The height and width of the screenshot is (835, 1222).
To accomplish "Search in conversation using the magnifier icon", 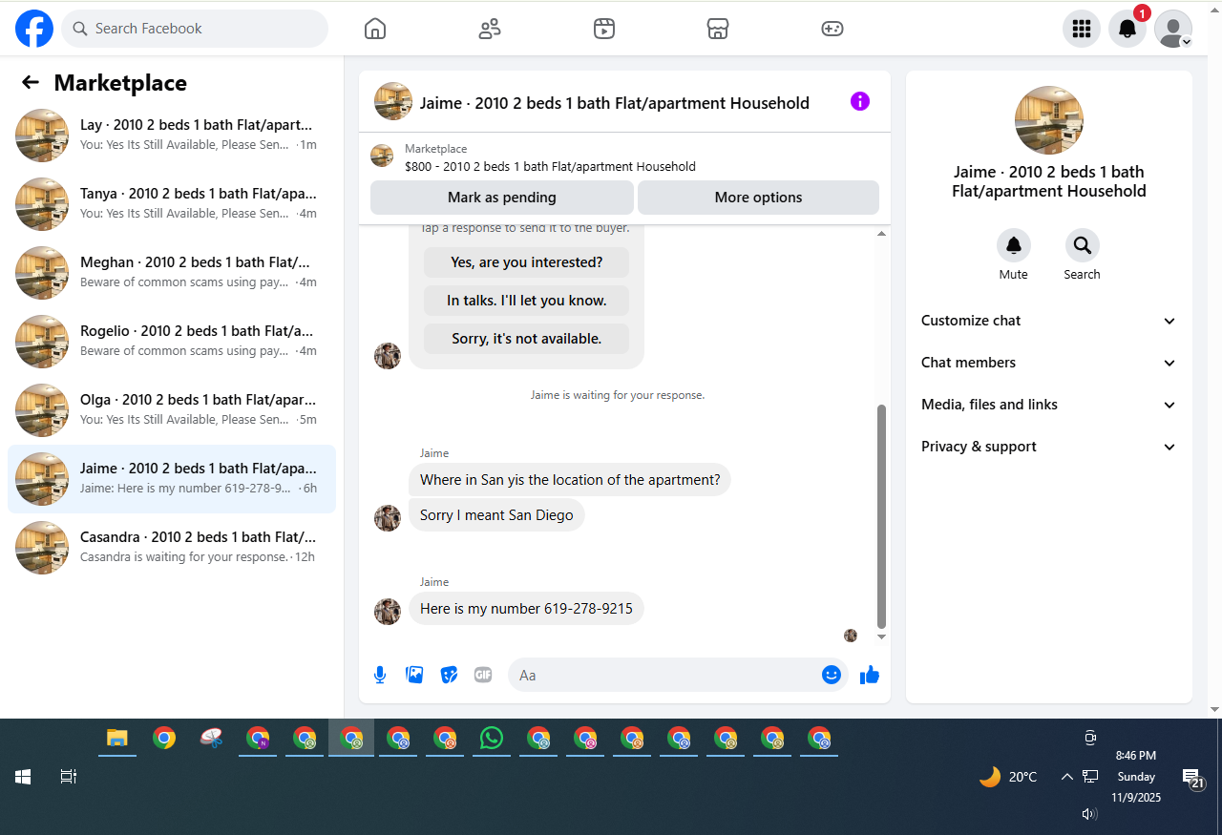I will [1083, 245].
